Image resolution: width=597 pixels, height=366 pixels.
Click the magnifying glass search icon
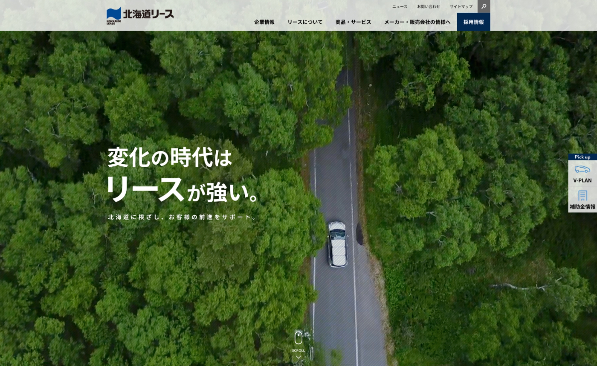click(484, 6)
